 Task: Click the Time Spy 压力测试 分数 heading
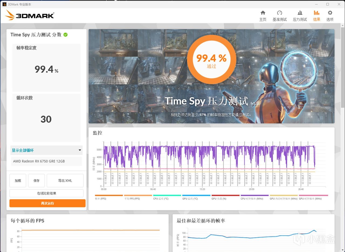(36, 34)
